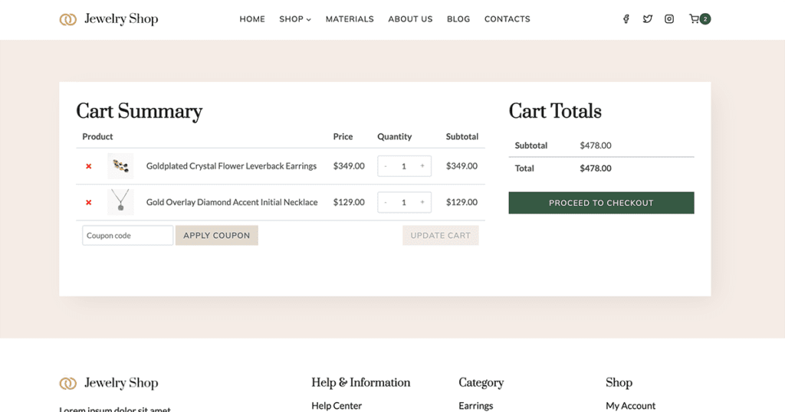Screen dimensions: 785x412
Task: Open the Facebook social icon
Action: coord(626,19)
